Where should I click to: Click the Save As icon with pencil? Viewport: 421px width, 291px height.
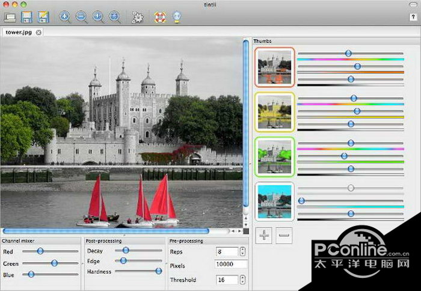43,17
